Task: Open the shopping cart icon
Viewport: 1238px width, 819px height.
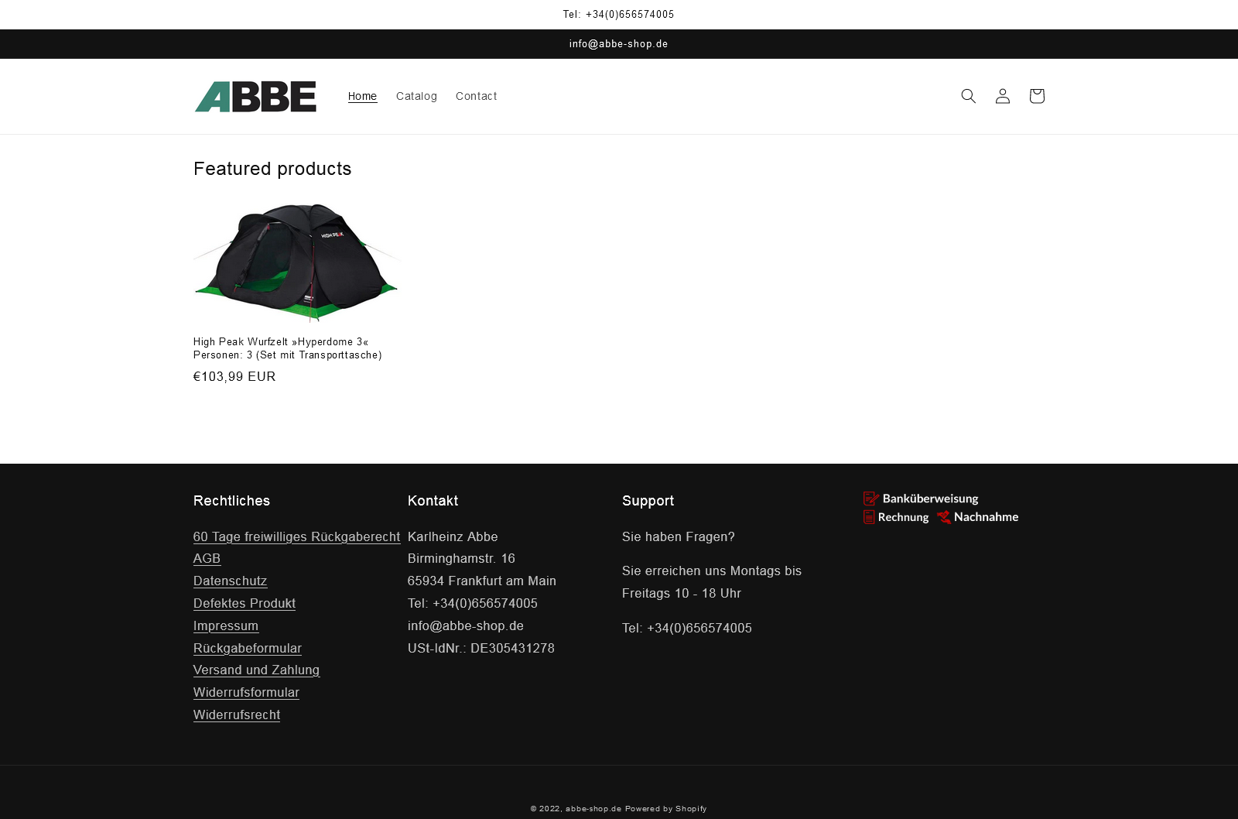Action: pos(1036,96)
